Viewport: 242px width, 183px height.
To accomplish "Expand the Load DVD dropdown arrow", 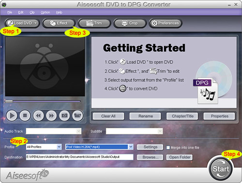I will click(35, 23).
